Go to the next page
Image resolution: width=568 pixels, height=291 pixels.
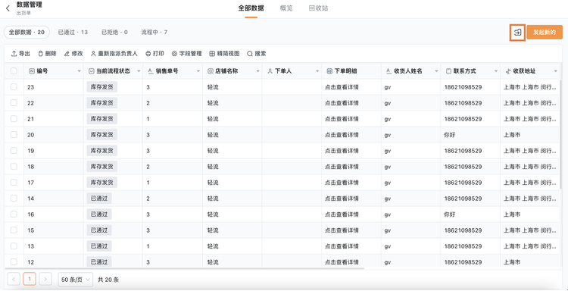click(45, 280)
